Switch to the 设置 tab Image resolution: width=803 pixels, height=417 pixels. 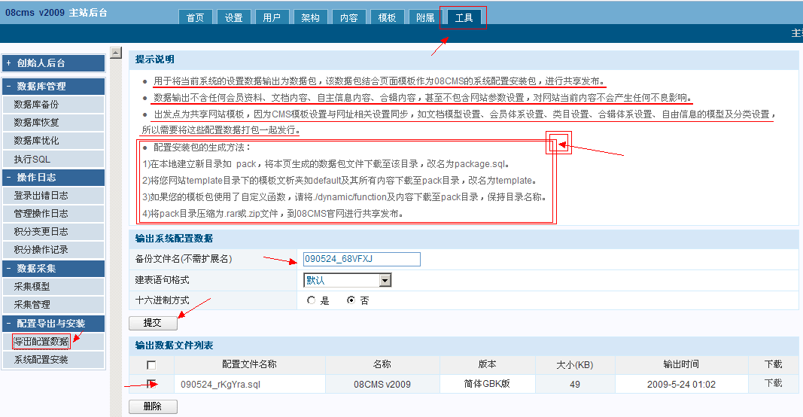(x=233, y=17)
